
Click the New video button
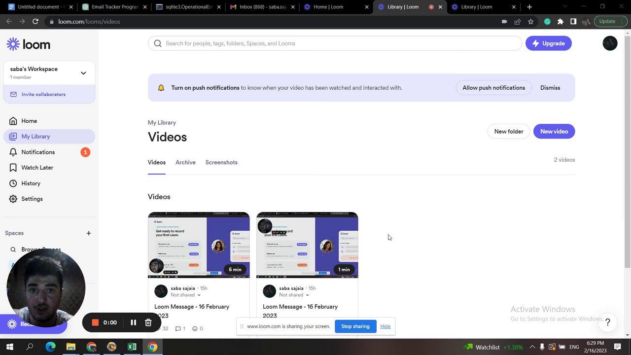click(x=554, y=132)
